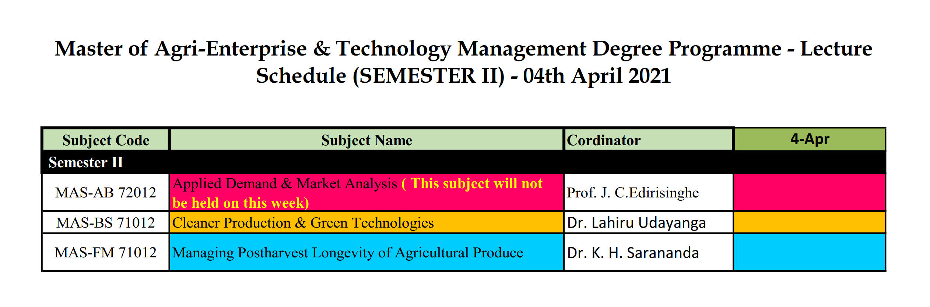Click Managing Postharvest Longevity subject name
930x307 pixels.
coord(347,253)
